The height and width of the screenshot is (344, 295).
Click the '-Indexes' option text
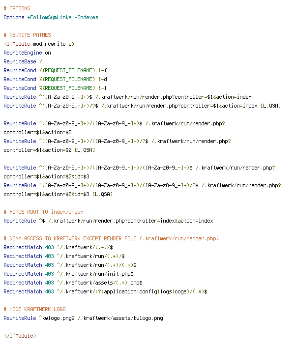86,17
